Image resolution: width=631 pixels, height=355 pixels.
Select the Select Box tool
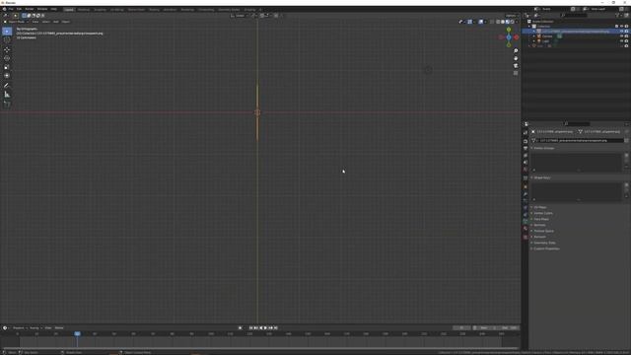[x=7, y=32]
